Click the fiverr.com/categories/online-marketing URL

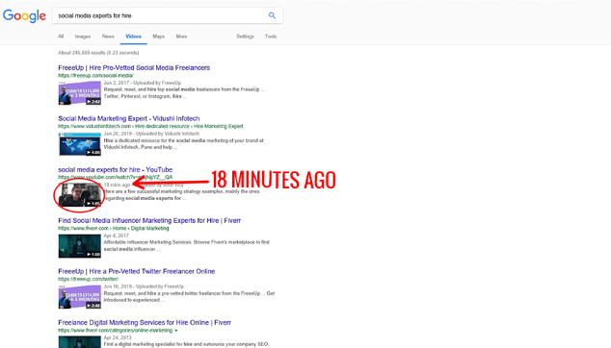point(116,330)
